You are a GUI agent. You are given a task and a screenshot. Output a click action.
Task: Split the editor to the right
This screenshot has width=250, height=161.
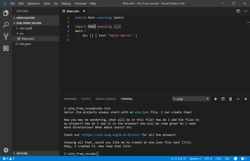tap(238, 11)
